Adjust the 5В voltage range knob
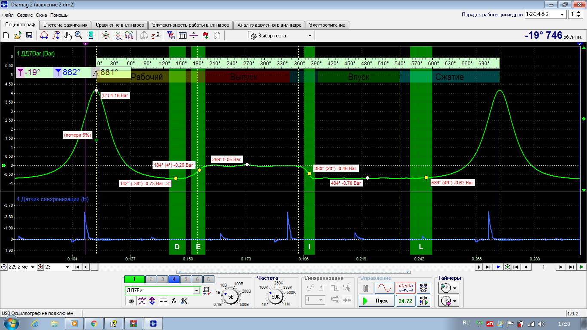 pos(231,296)
